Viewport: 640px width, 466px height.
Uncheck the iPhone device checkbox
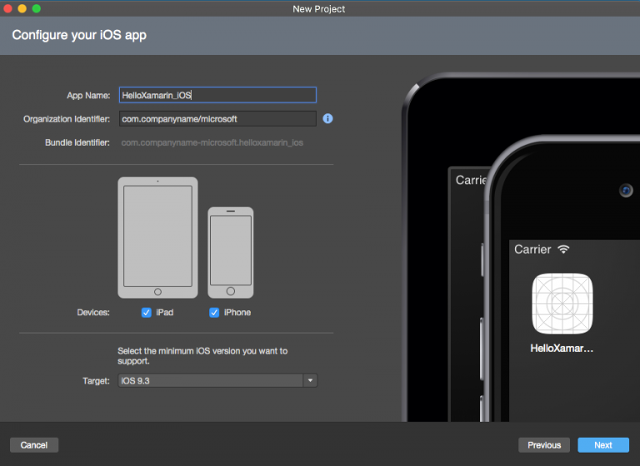214,312
